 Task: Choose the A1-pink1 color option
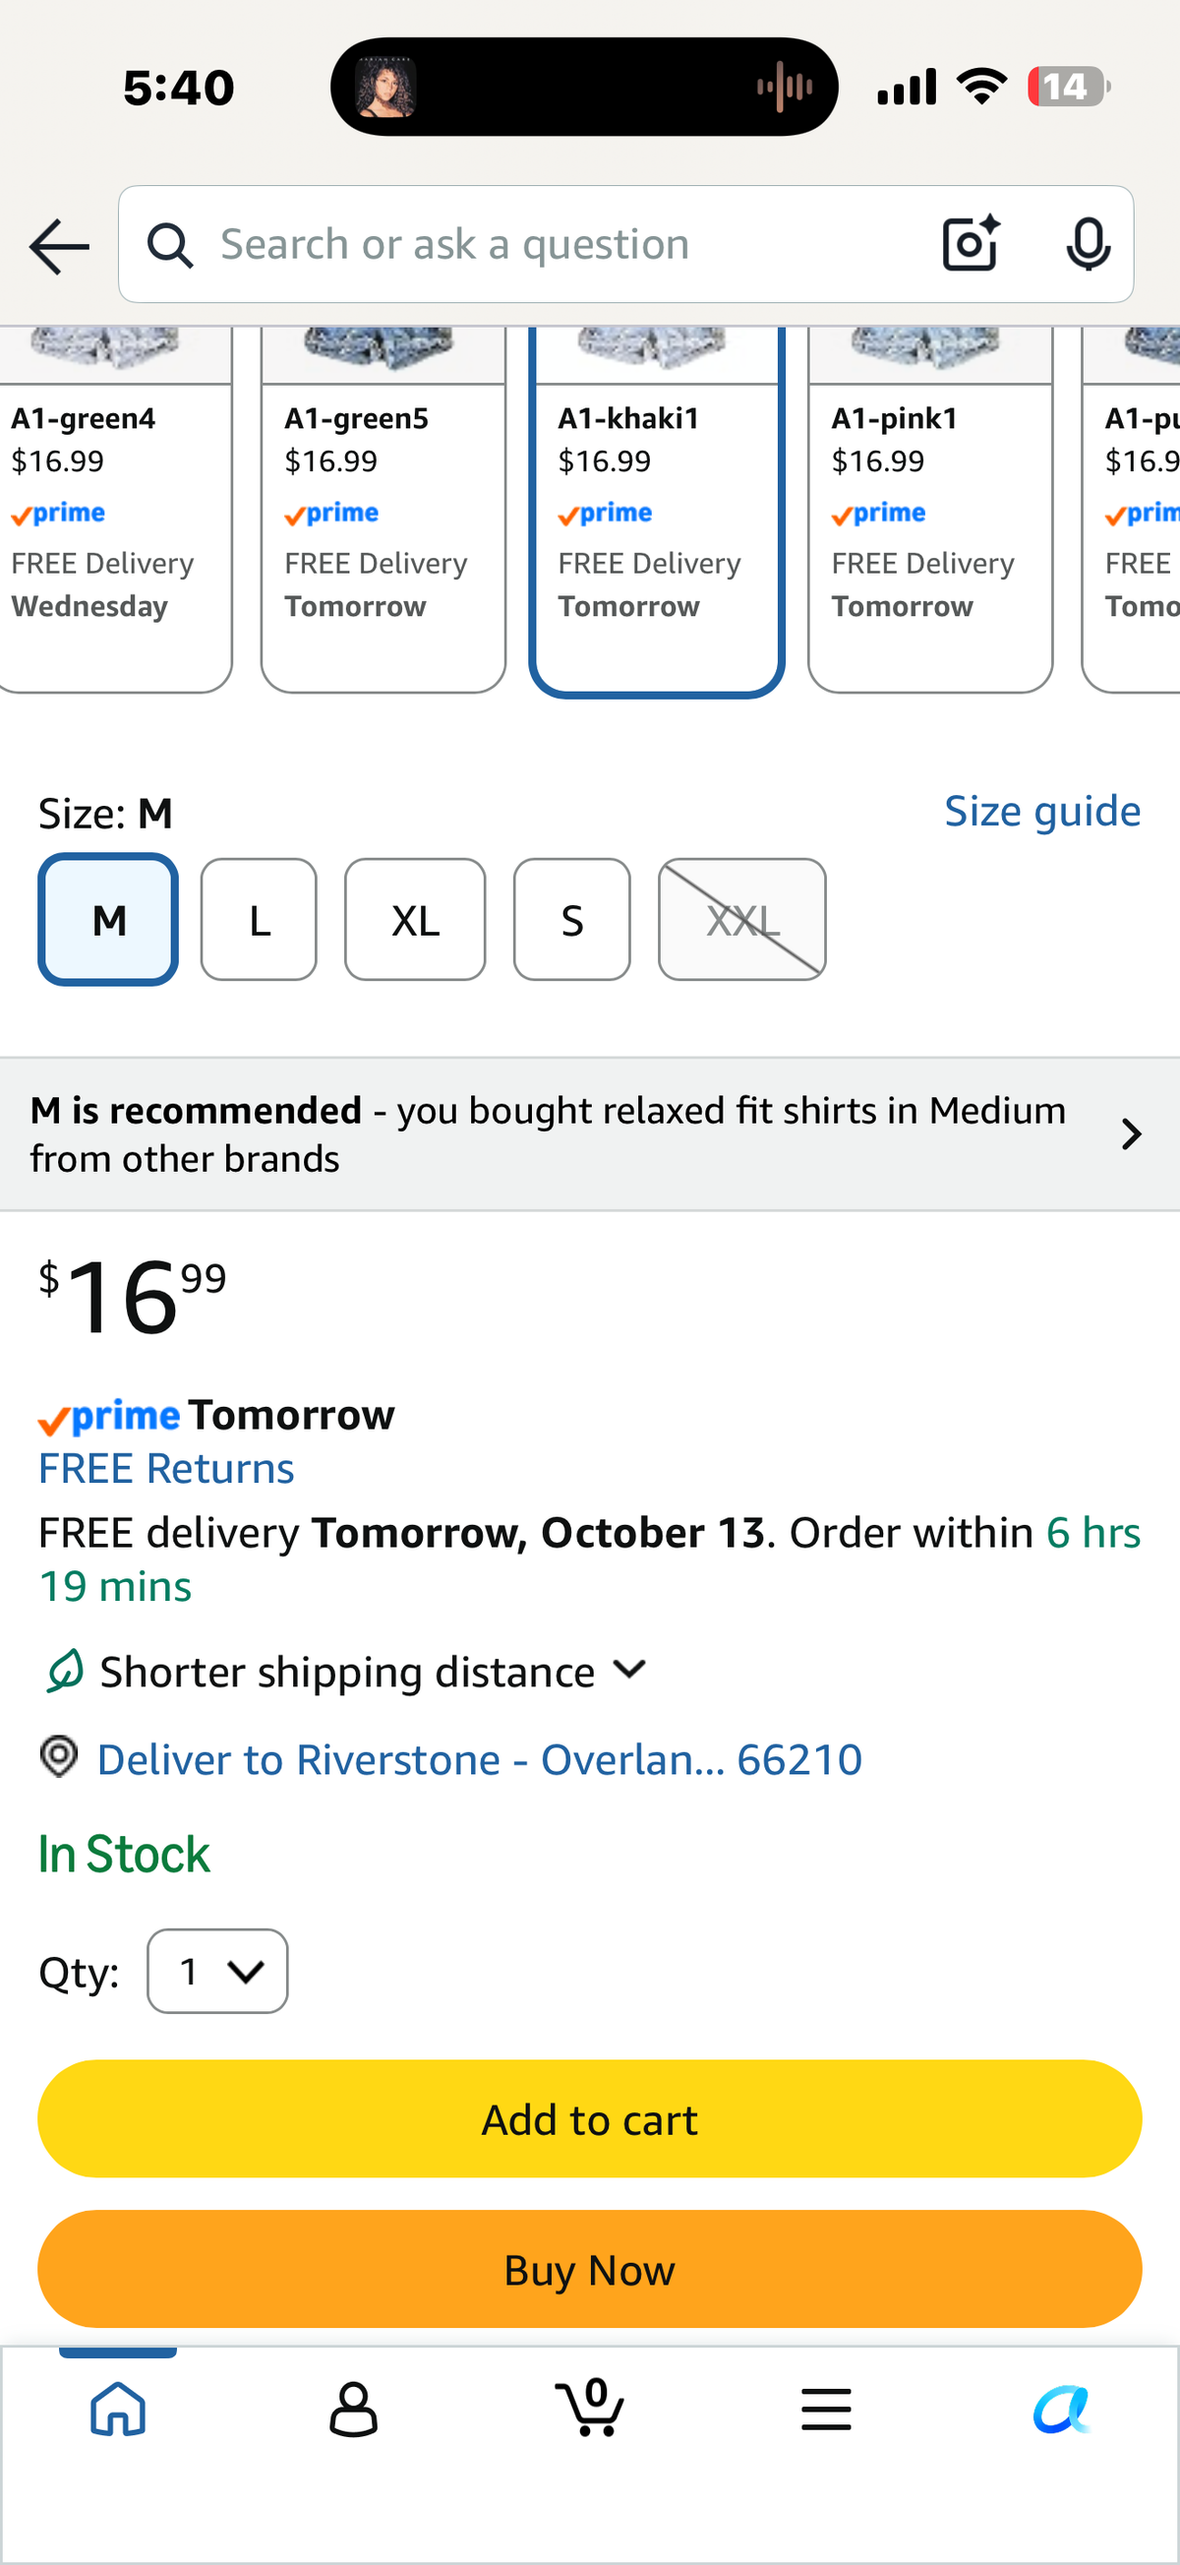930,510
